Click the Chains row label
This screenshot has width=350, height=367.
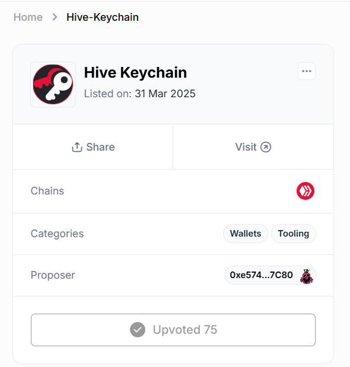(47, 191)
